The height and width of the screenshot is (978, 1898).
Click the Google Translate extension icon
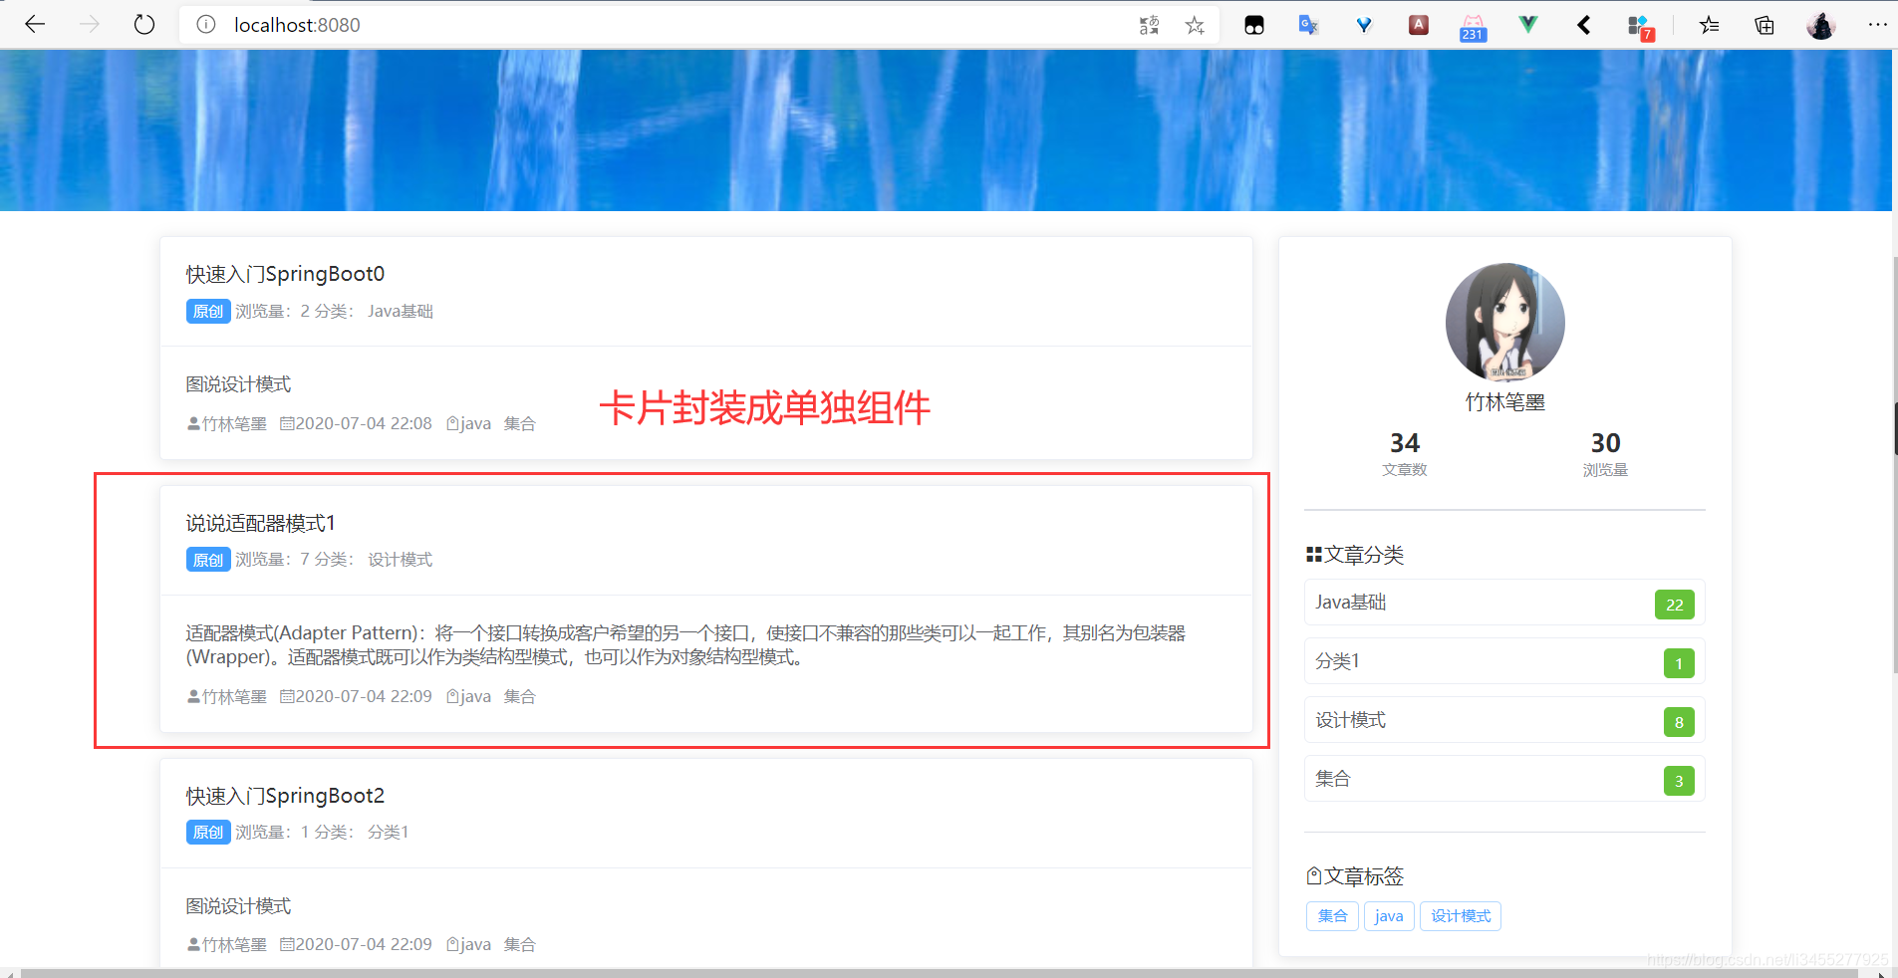[1306, 25]
